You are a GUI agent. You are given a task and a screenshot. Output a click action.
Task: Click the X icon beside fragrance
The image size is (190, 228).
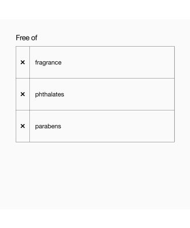[x=23, y=62]
